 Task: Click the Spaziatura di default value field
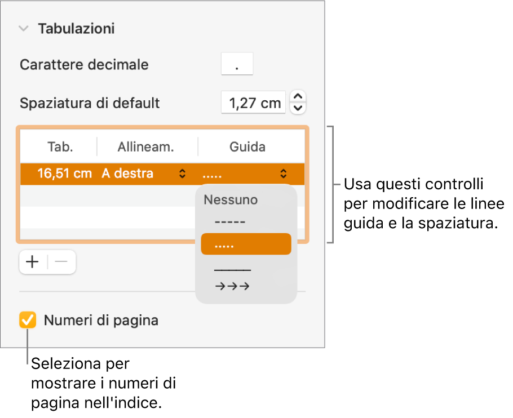pyautogui.click(x=253, y=103)
